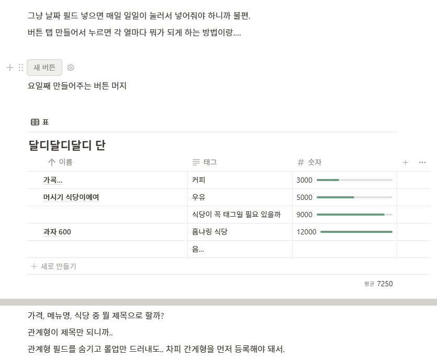Click the number value 3000

pyautogui.click(x=305, y=181)
